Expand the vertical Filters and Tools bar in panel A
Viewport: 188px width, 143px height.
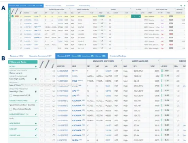point(9,29)
